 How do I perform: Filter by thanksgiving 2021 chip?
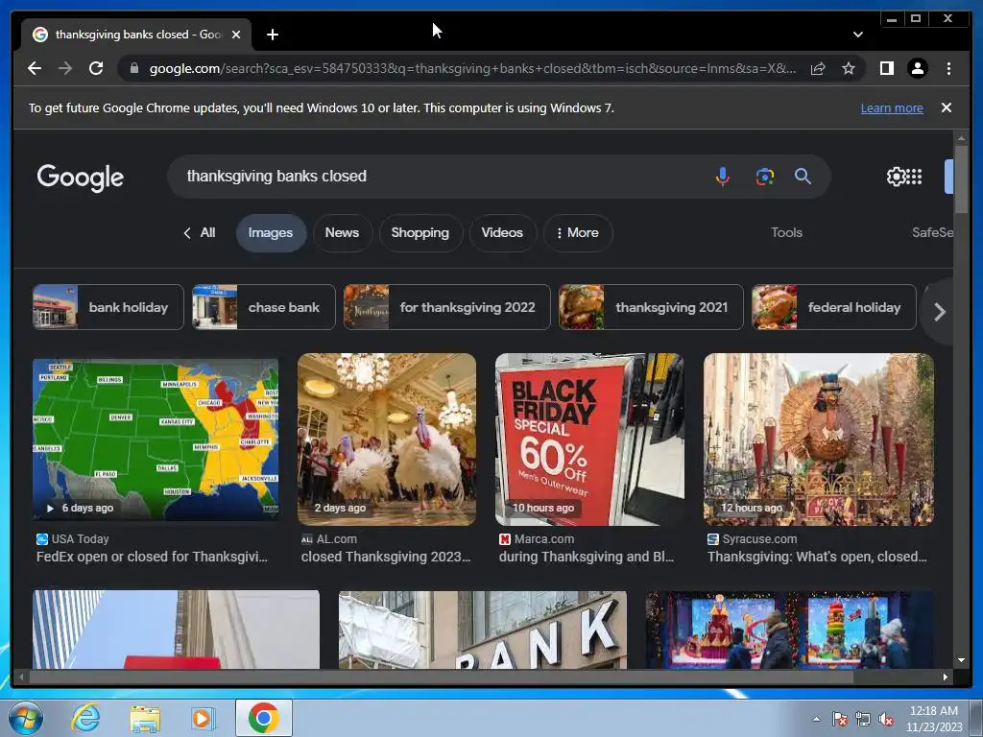pyautogui.click(x=651, y=307)
